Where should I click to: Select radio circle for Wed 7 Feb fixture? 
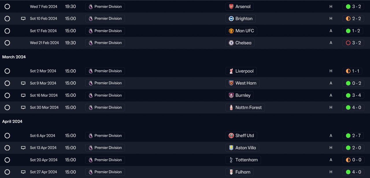[x=7, y=7]
